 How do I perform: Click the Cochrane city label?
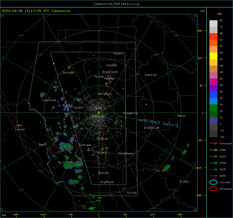85,145
